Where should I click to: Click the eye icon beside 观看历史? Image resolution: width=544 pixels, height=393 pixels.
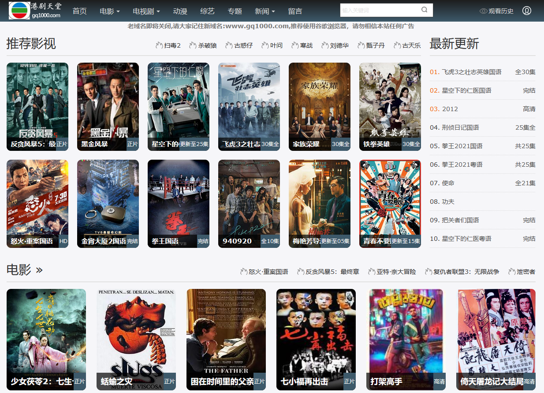pos(483,11)
